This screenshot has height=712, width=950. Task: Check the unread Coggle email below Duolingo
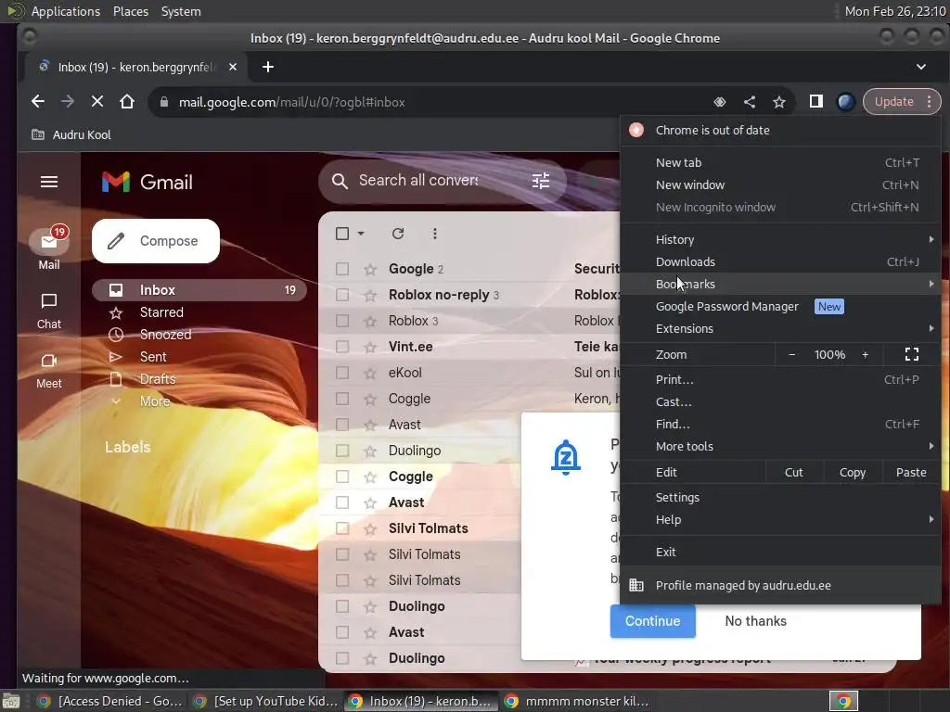(342, 477)
